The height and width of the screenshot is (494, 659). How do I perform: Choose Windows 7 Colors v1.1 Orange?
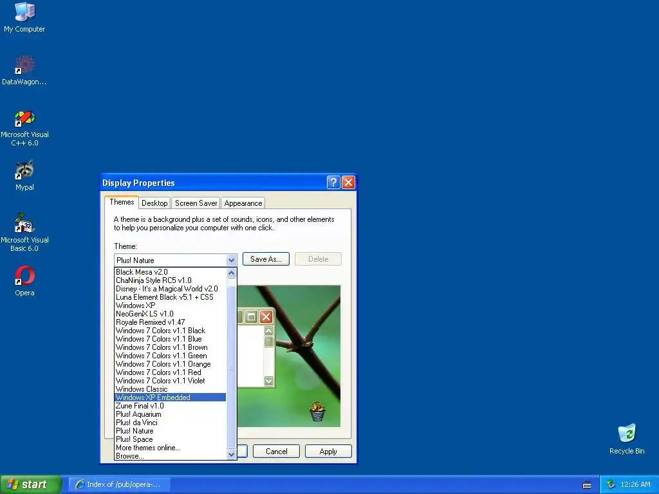[170, 364]
